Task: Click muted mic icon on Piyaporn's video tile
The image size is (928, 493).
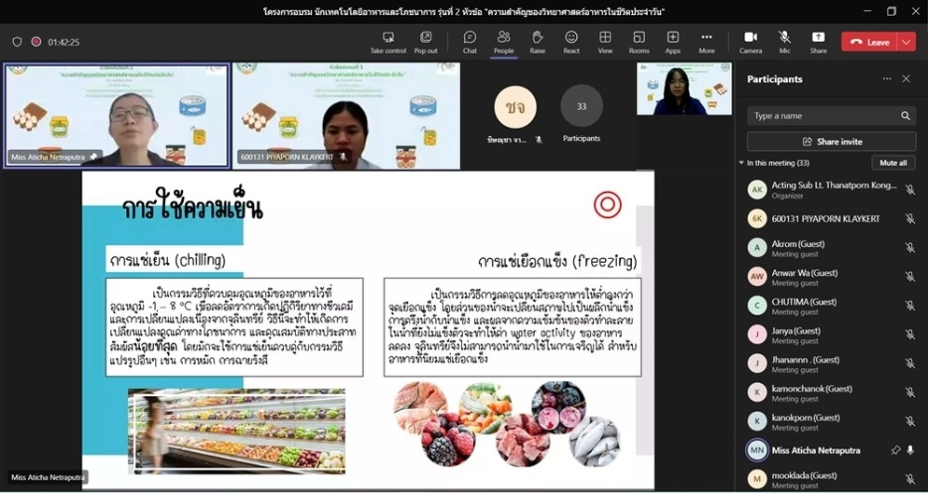Action: 343,157
